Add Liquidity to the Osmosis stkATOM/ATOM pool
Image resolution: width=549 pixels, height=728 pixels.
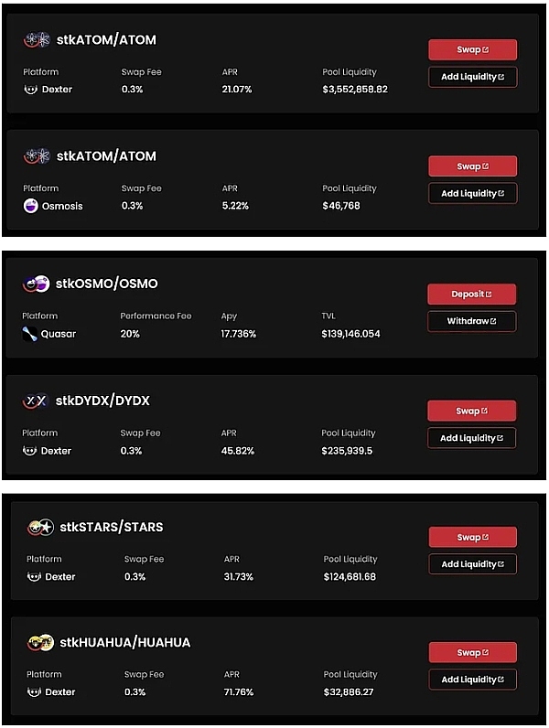(x=472, y=193)
